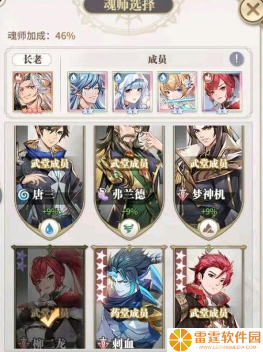Choose the red-haired boy 武堂成员 card
Image resolution: width=263 pixels, height=352 pixels.
click(x=208, y=287)
